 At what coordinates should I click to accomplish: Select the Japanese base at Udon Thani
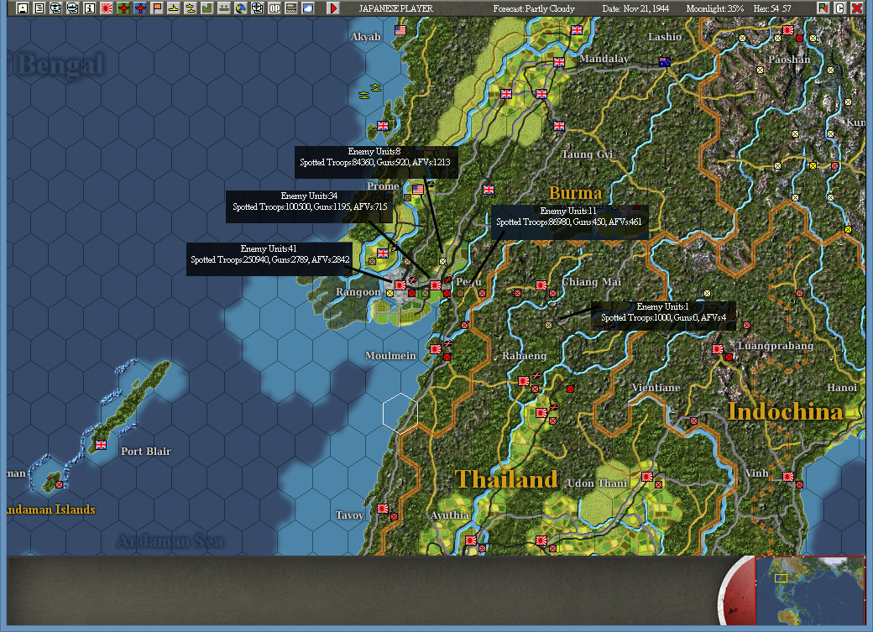click(x=647, y=477)
